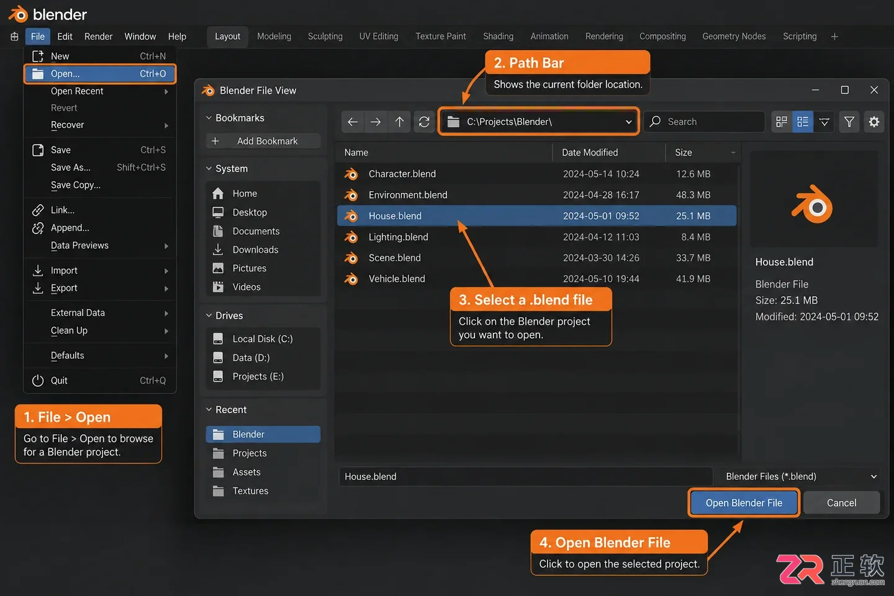Click the Cancel button
Image resolution: width=894 pixels, height=596 pixels.
click(x=841, y=503)
